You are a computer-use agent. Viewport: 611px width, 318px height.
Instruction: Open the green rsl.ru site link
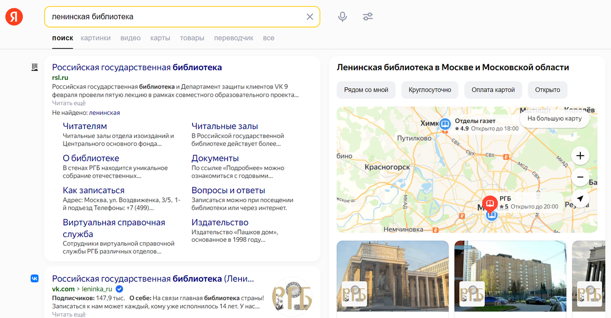pos(60,78)
